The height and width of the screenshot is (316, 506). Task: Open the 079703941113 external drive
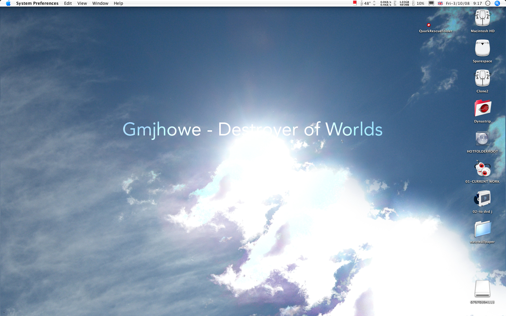482,290
